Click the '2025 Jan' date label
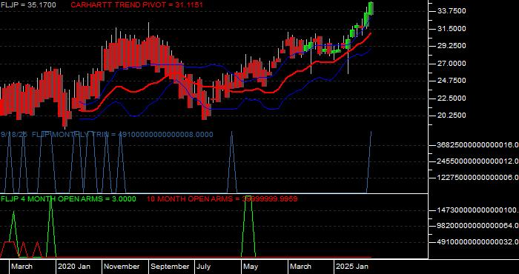 (x=352, y=267)
